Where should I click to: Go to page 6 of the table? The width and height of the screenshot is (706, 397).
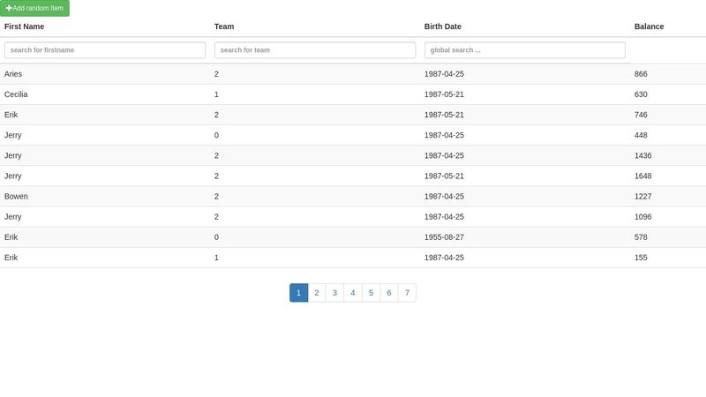(389, 293)
